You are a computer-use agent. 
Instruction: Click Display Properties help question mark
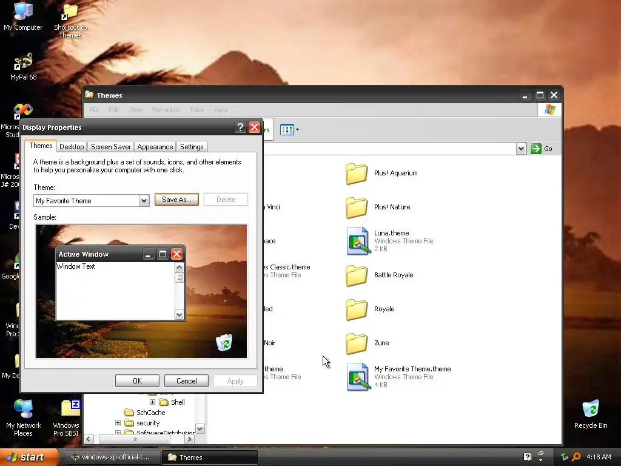click(240, 127)
